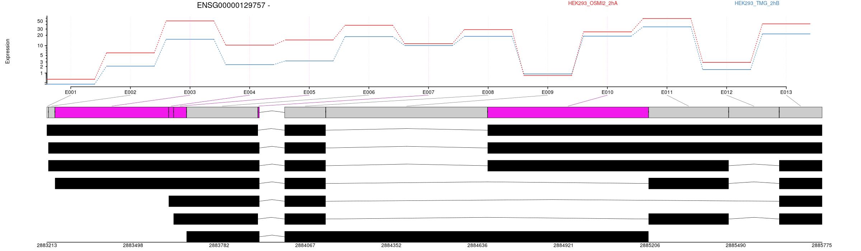Click the red expression line above E012
The height and width of the screenshot is (251, 861).
tap(726, 62)
